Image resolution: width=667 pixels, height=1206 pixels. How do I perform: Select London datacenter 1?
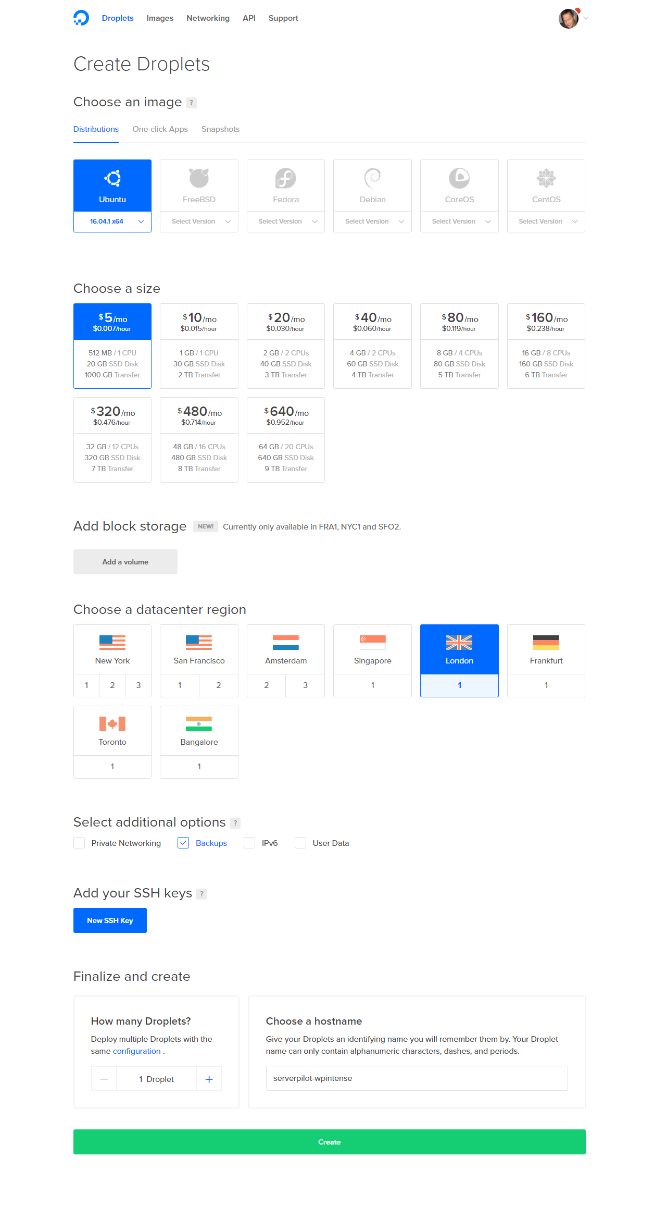click(x=459, y=685)
